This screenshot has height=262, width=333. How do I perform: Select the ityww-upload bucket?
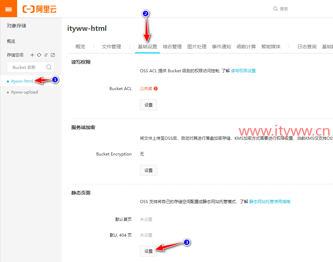tap(24, 92)
